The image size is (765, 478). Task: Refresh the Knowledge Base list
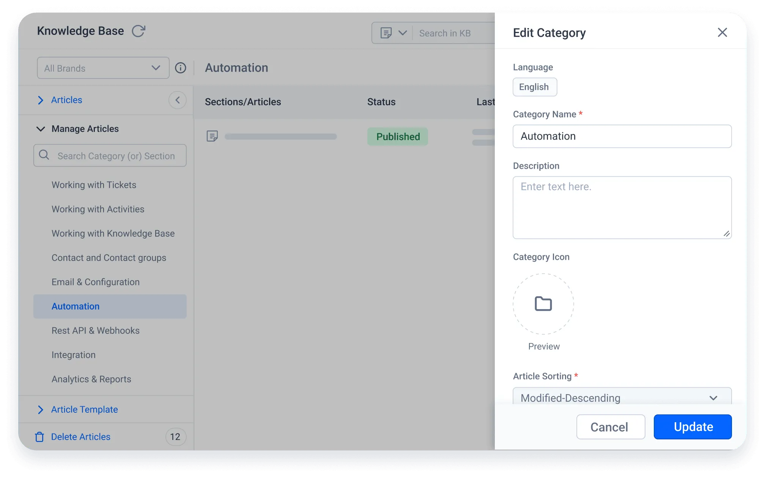click(x=139, y=30)
